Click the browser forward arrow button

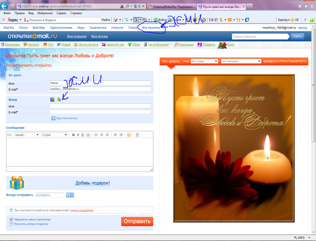point(12,6)
